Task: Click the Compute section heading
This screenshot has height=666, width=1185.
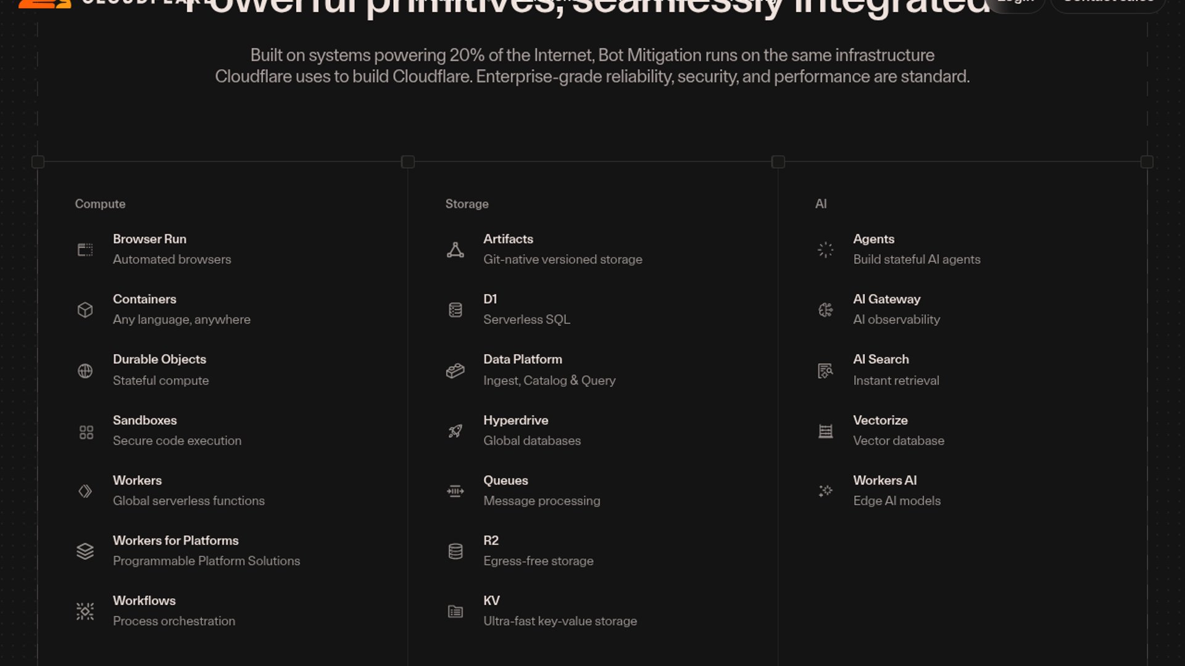Action: [x=100, y=204]
